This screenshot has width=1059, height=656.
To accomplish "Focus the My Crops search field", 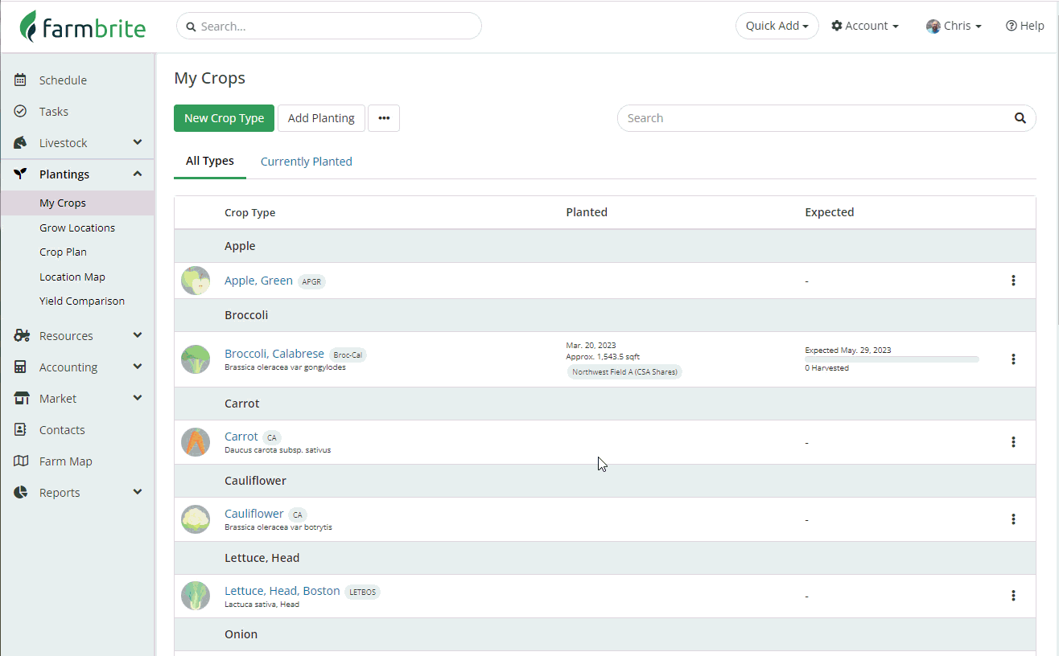I will 826,118.
